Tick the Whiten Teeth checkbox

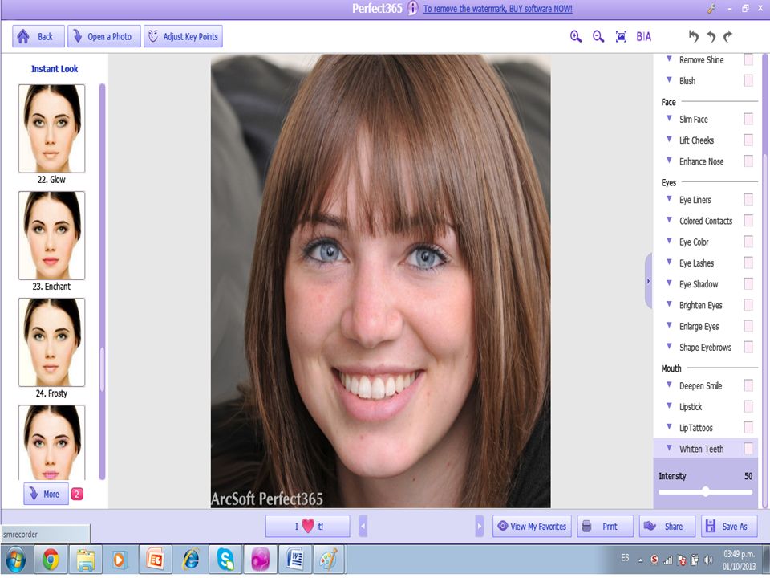click(x=748, y=448)
